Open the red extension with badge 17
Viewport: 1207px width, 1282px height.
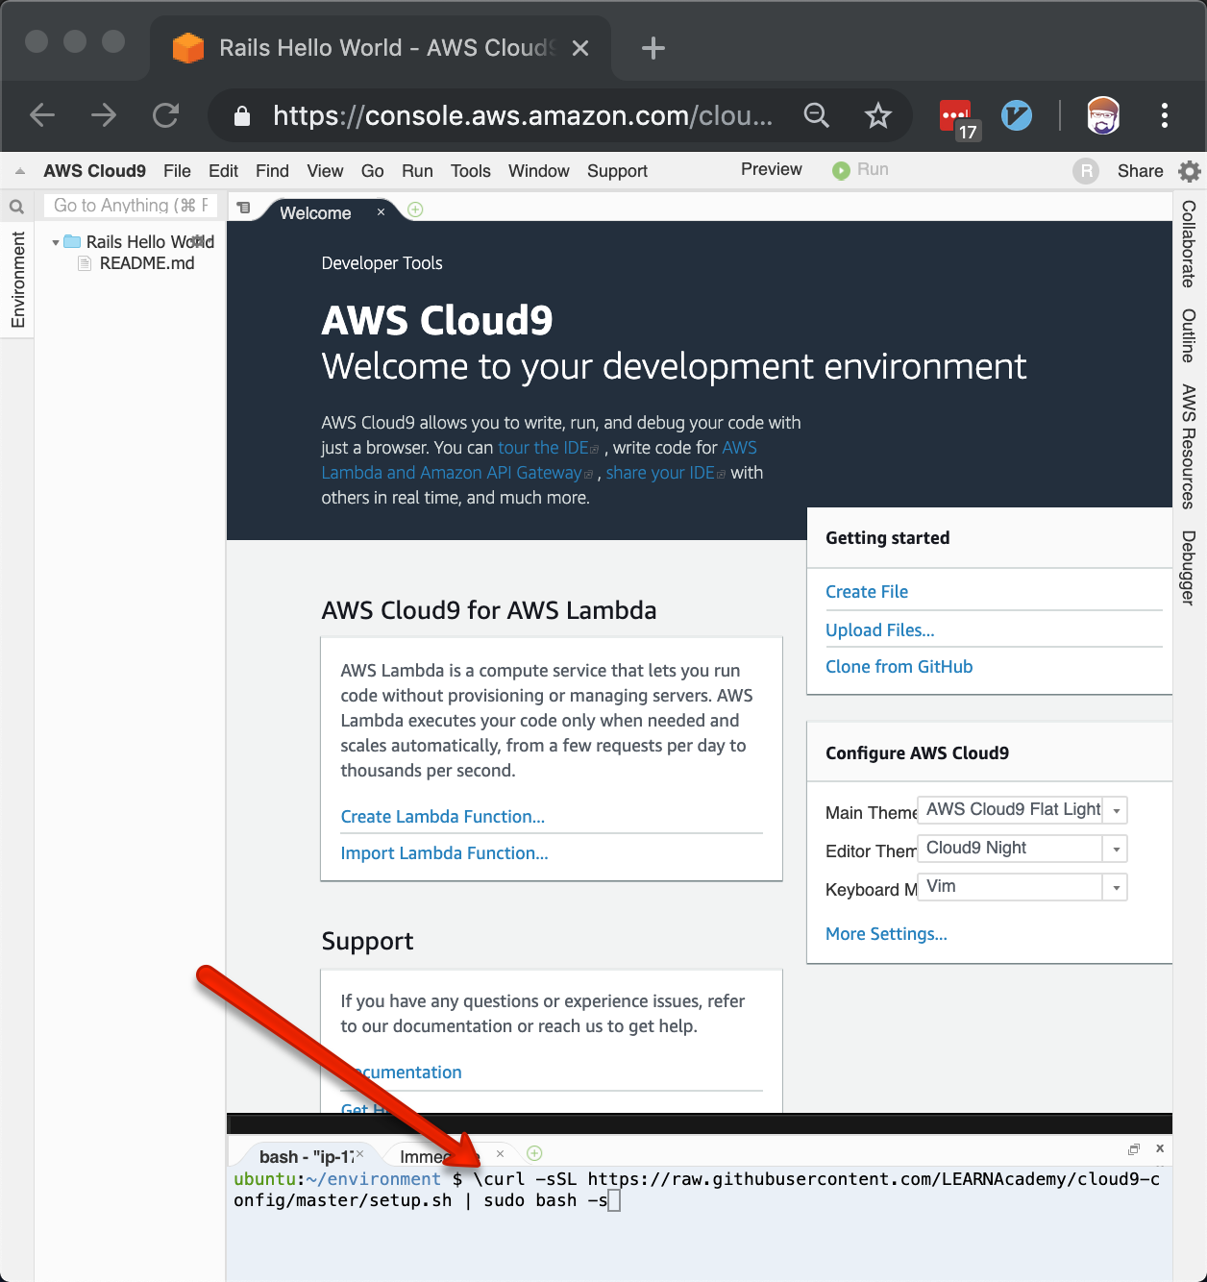pos(957,118)
